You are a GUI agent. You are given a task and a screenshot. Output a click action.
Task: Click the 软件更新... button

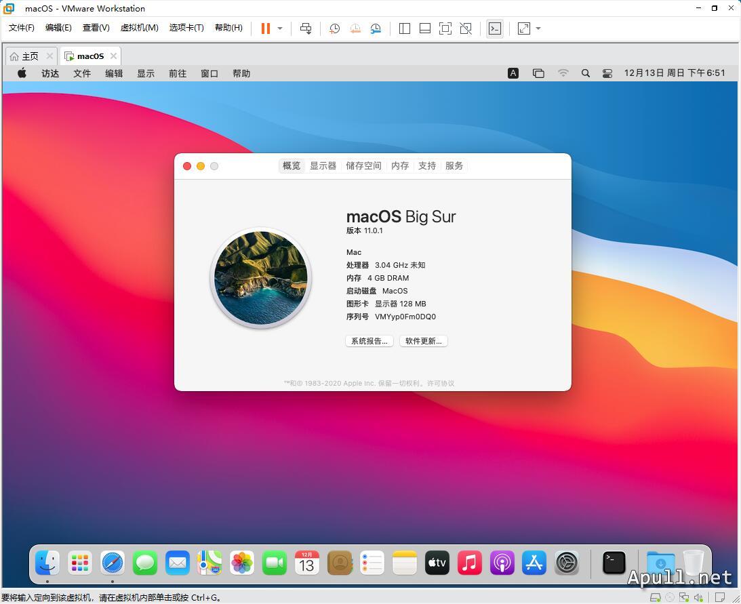click(424, 341)
